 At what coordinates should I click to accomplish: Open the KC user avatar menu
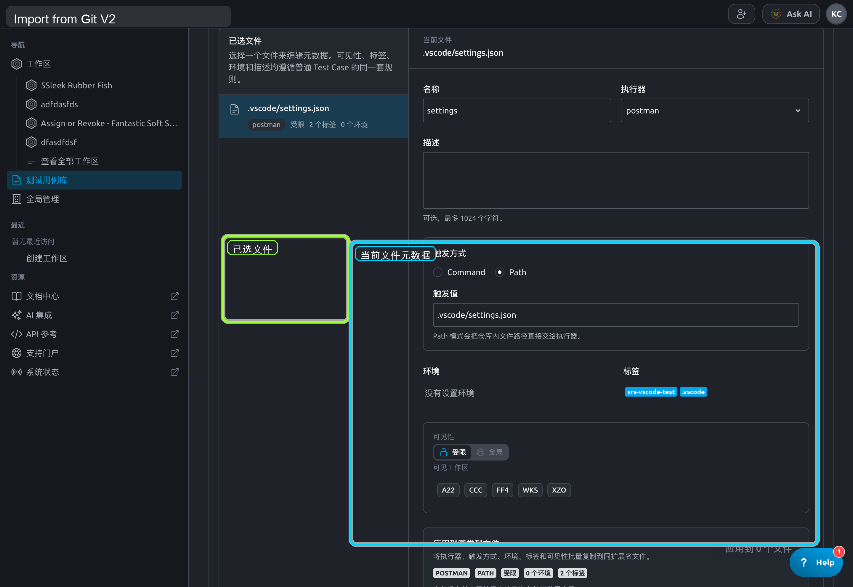coord(836,14)
